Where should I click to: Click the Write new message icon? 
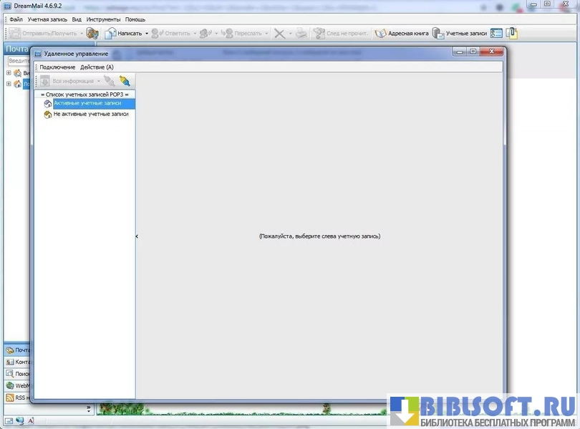click(110, 33)
